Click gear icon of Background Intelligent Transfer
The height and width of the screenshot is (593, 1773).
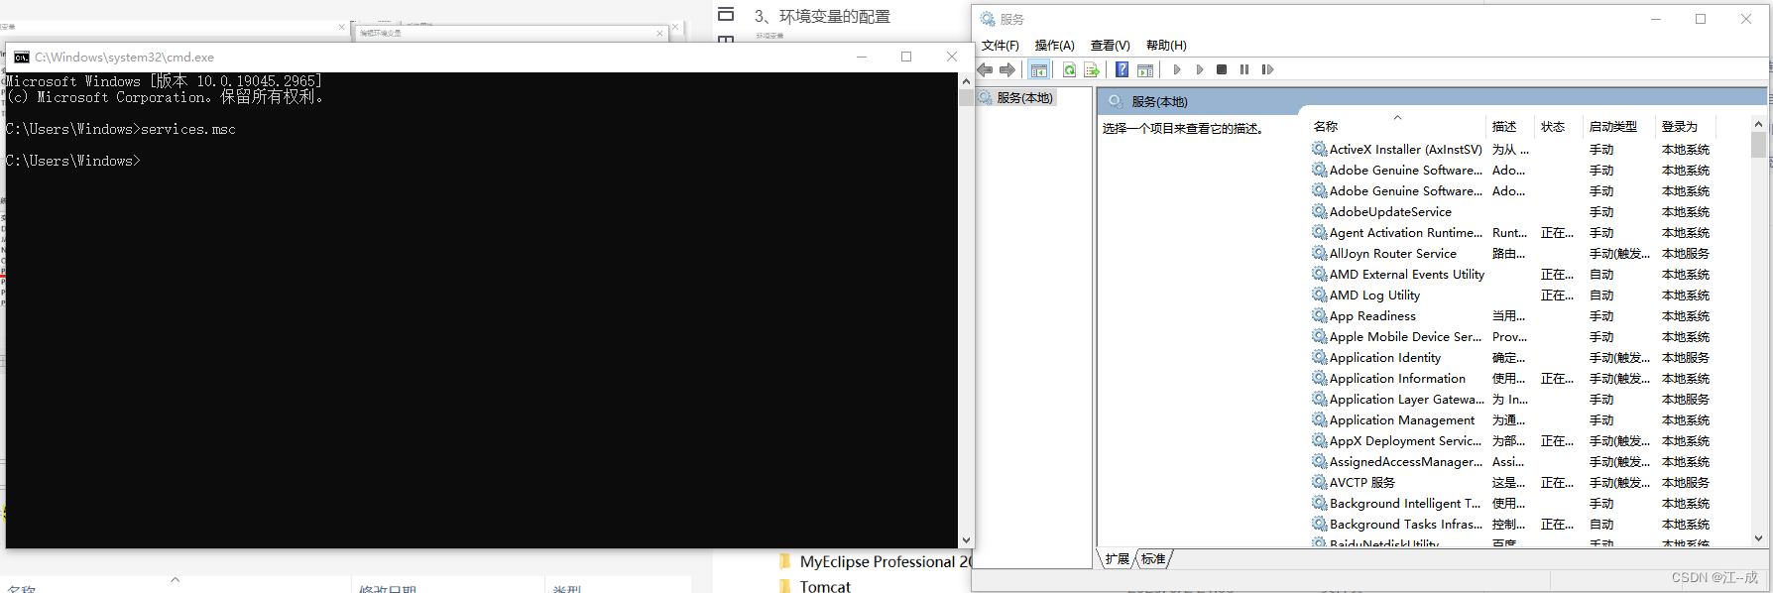point(1319,503)
